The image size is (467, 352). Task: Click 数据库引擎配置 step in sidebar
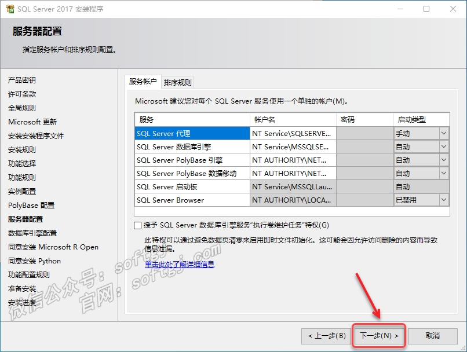(32, 233)
